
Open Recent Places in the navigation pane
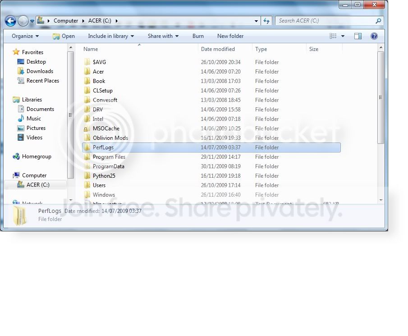point(43,81)
